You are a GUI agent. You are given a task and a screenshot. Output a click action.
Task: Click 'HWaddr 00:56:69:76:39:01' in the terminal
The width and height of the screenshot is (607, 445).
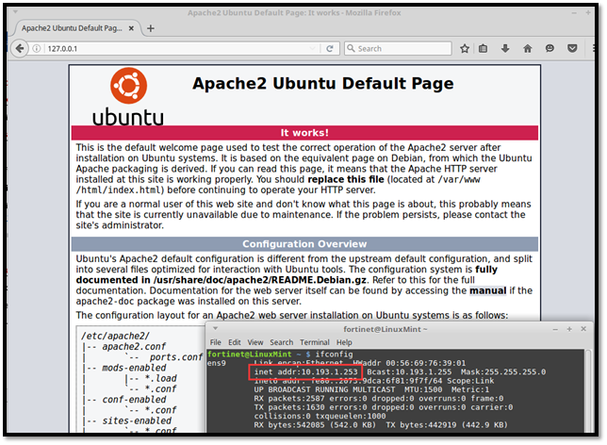coord(409,363)
